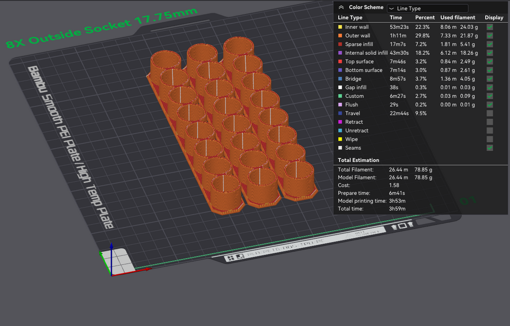
Task: Collapse the Color Scheme panel
Action: click(x=341, y=7)
